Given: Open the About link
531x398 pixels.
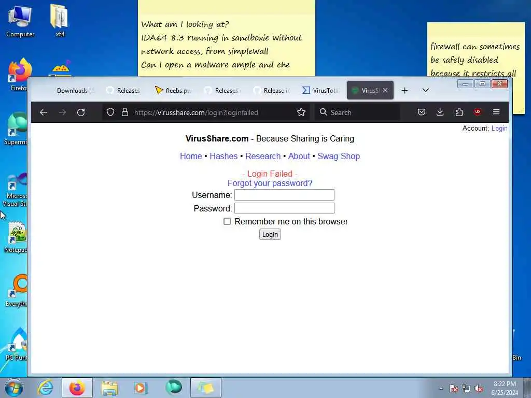Looking at the screenshot, I should [299, 156].
